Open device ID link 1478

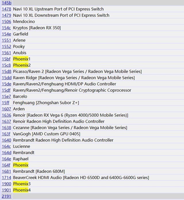tap(7, 9)
